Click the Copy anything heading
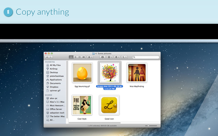This screenshot has height=136, width=218. pos(43,12)
